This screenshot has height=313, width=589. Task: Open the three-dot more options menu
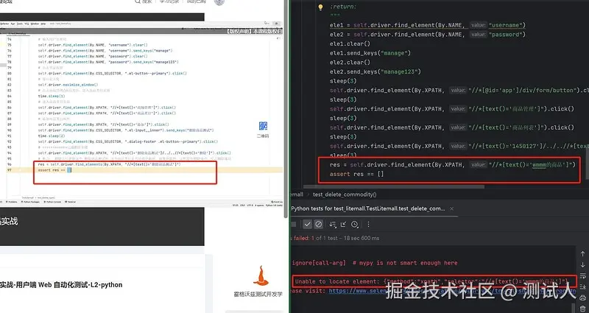[x=369, y=225]
